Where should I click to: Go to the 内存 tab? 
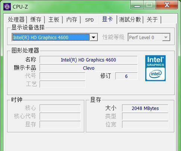[72, 20]
